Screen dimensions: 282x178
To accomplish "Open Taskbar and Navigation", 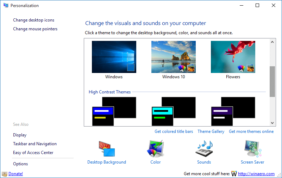I will [x=35, y=144].
